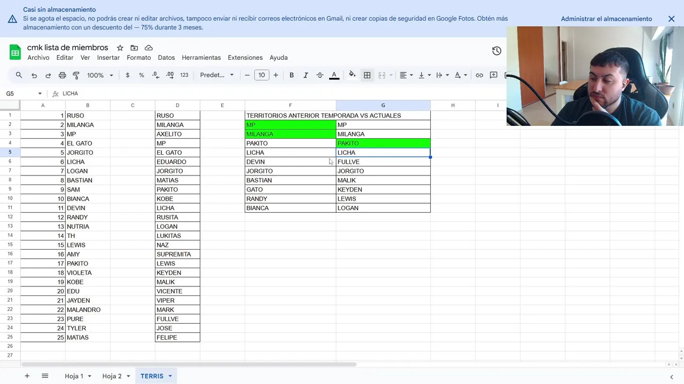Viewport: 684px width, 384px height.
Task: Increase decimal places
Action: (x=170, y=75)
